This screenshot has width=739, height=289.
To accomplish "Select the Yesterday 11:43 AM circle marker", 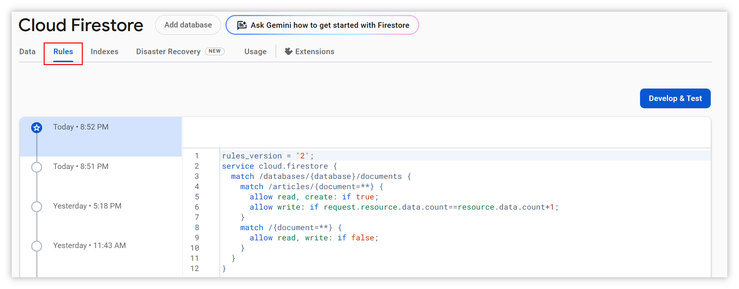I will coord(37,246).
